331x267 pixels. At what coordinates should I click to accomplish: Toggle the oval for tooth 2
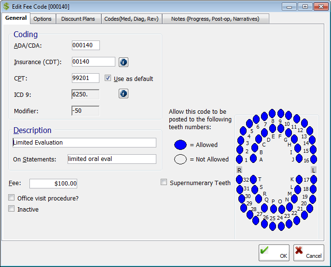tap(240, 150)
